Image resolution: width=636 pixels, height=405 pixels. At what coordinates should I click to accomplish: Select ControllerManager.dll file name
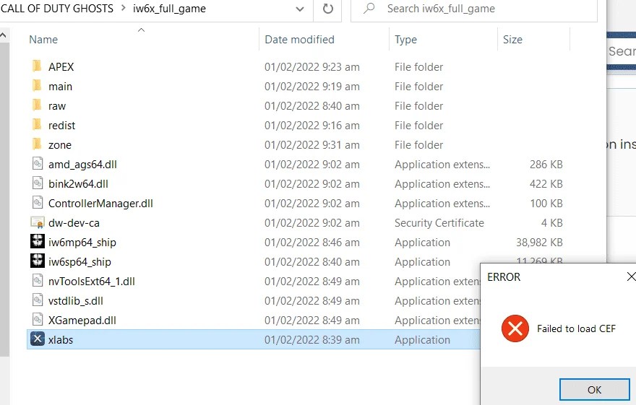click(100, 204)
